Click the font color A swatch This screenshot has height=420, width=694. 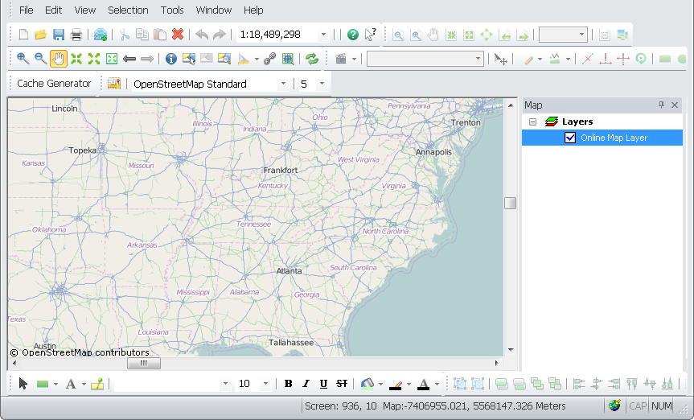pyautogui.click(x=423, y=385)
